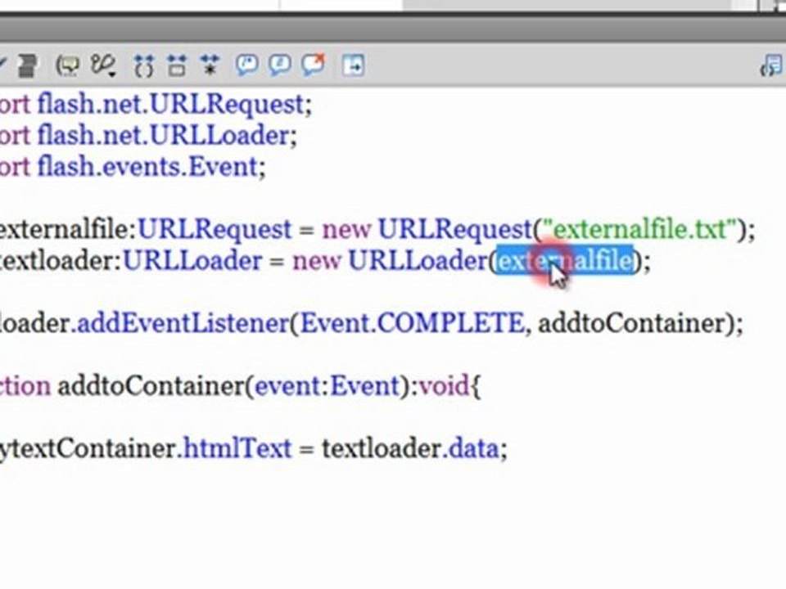Click the htmlText property

(237, 448)
